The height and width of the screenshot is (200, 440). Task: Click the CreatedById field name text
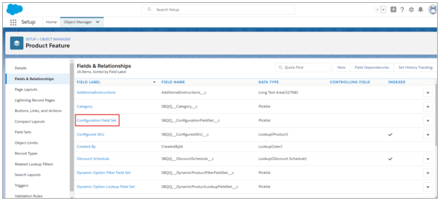172,146
